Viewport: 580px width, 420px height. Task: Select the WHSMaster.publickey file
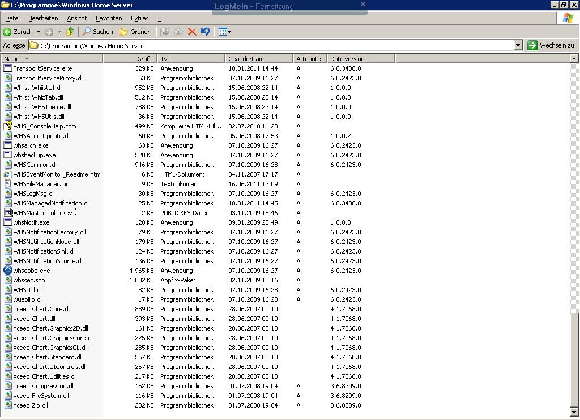click(42, 213)
